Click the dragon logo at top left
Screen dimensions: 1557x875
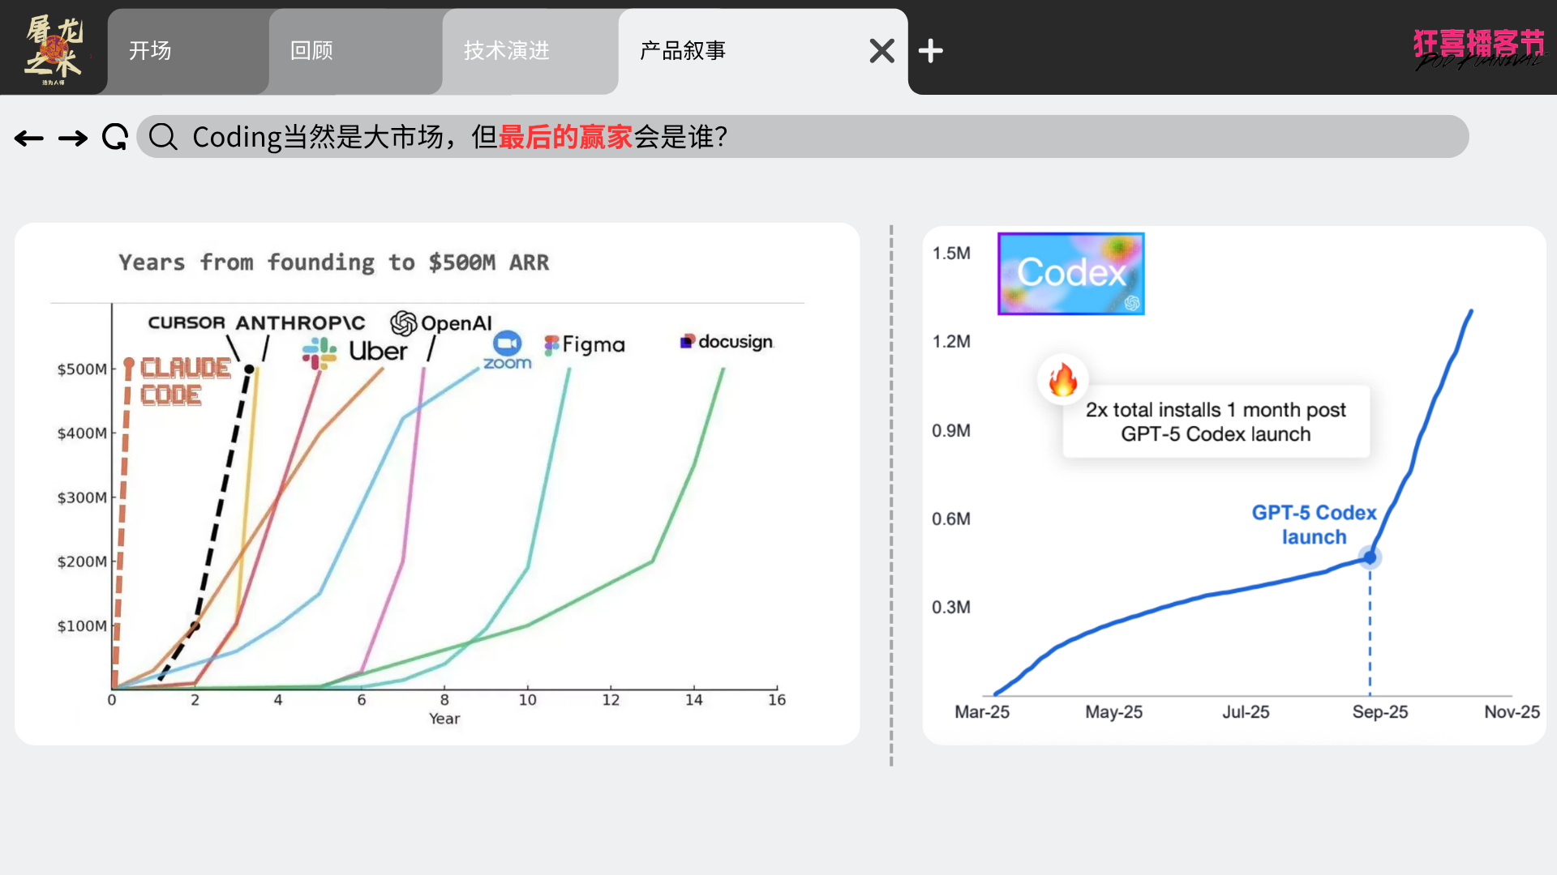pos(54,49)
